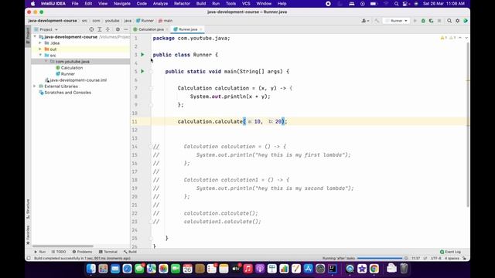Toggle the Project tool window side button
Screen dimensions: 495x278
(28, 36)
